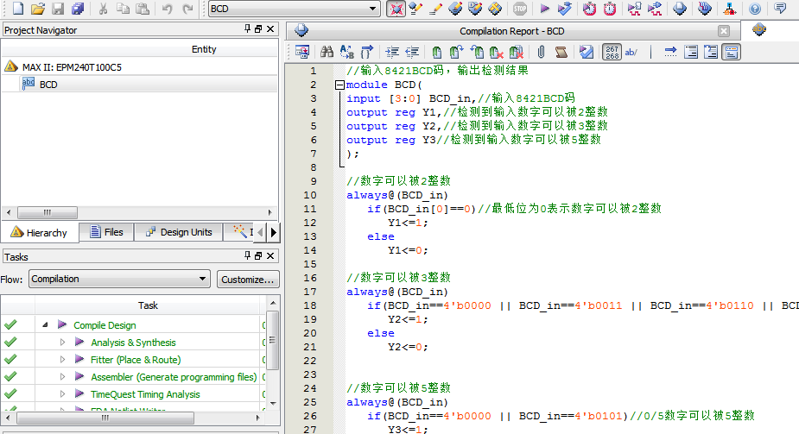
Task: Click the Stop Processing icon
Action: pyautogui.click(x=520, y=9)
